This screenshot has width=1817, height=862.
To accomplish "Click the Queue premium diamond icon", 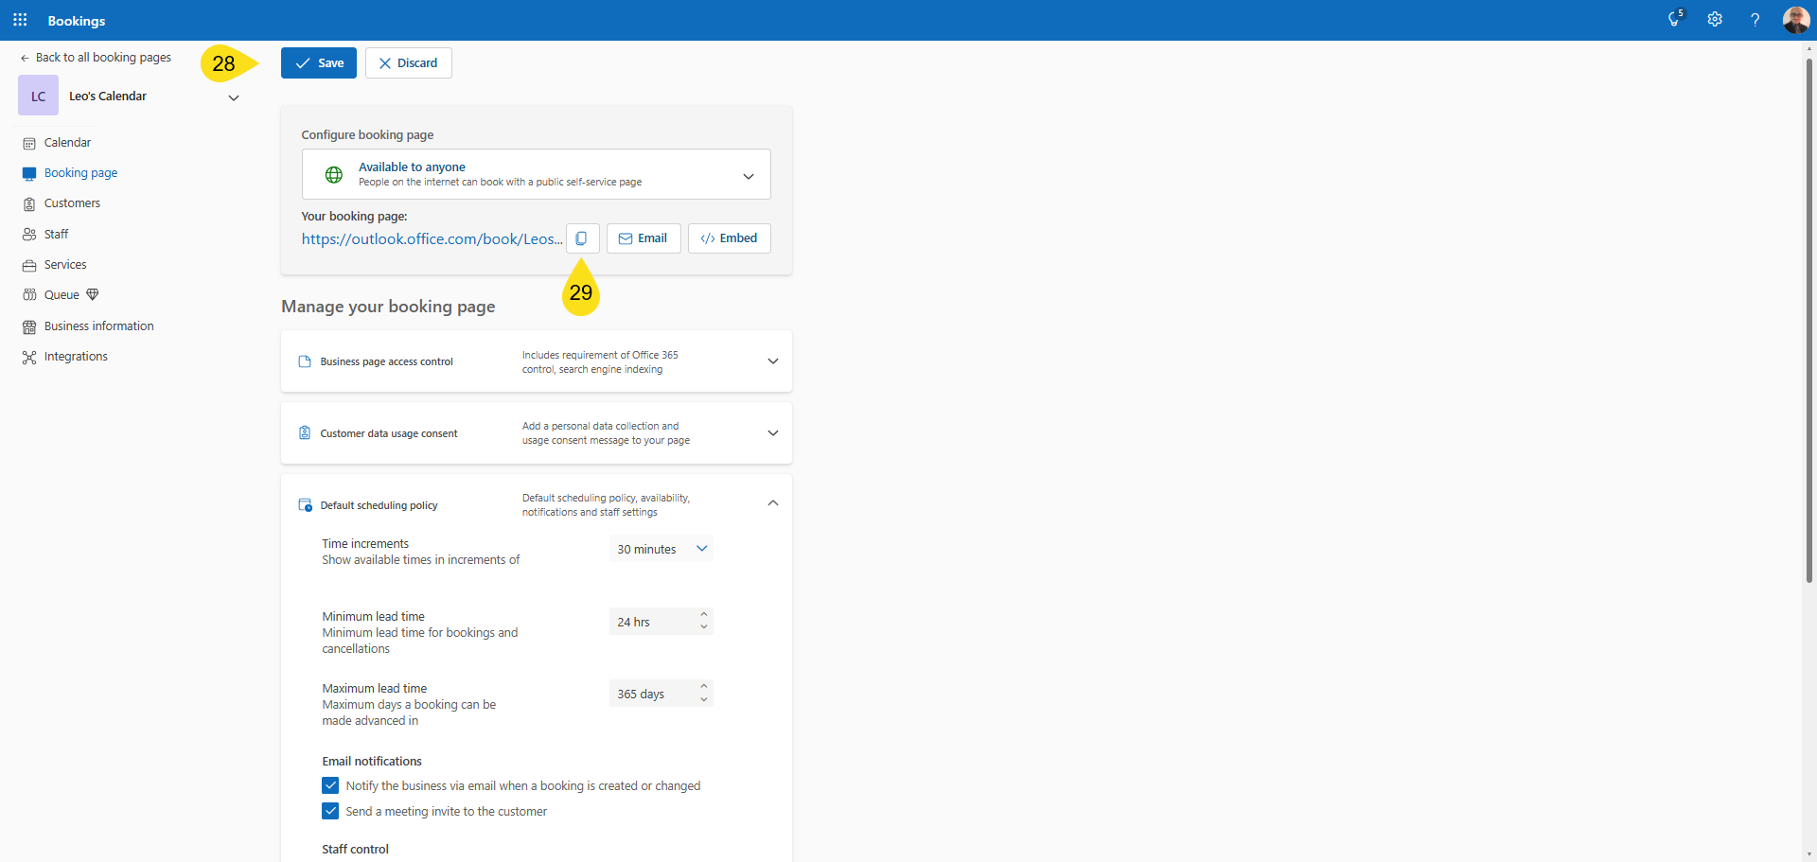I will coord(93,295).
